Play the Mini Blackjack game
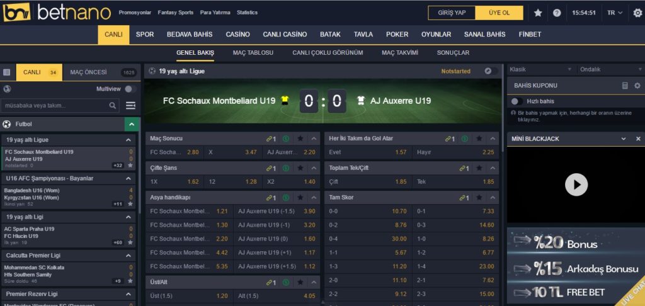The height and width of the screenshot is (306, 645). 576,184
